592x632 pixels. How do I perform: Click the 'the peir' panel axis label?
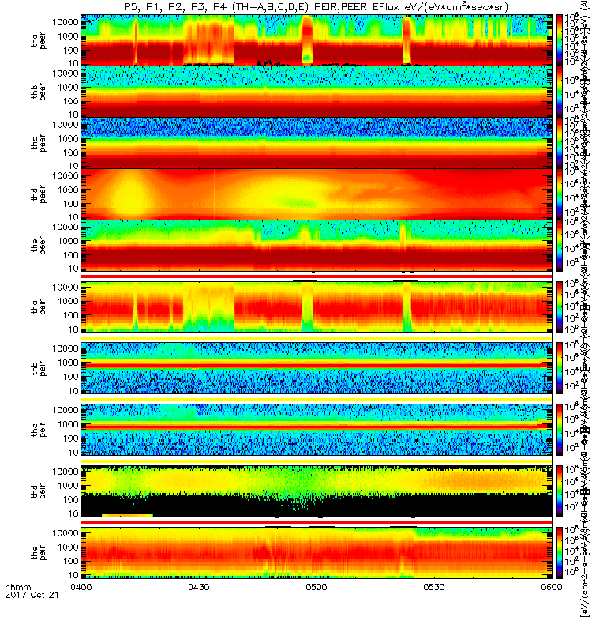click(39, 552)
